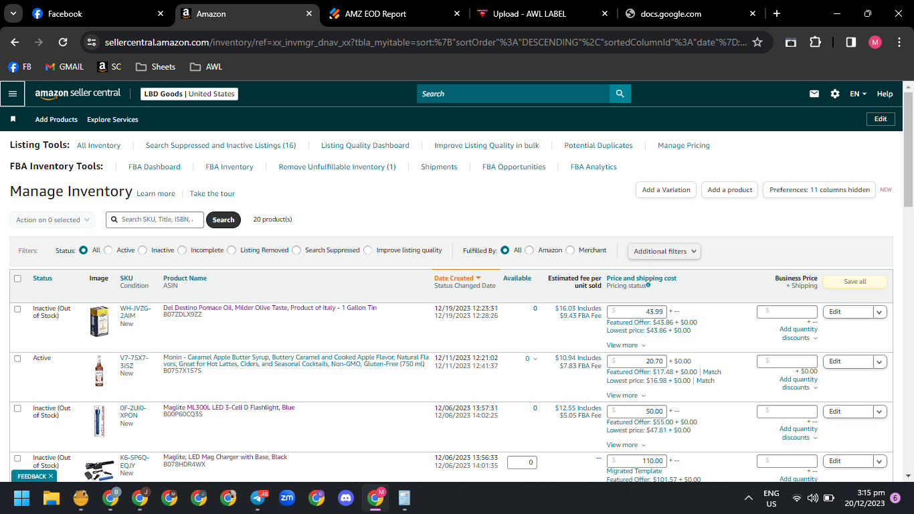The height and width of the screenshot is (514, 914).
Task: Open the Manage Pricing link
Action: pyautogui.click(x=684, y=145)
